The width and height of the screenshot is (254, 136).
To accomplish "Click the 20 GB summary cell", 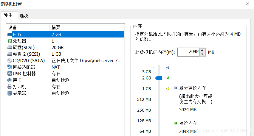I will click(58, 47).
